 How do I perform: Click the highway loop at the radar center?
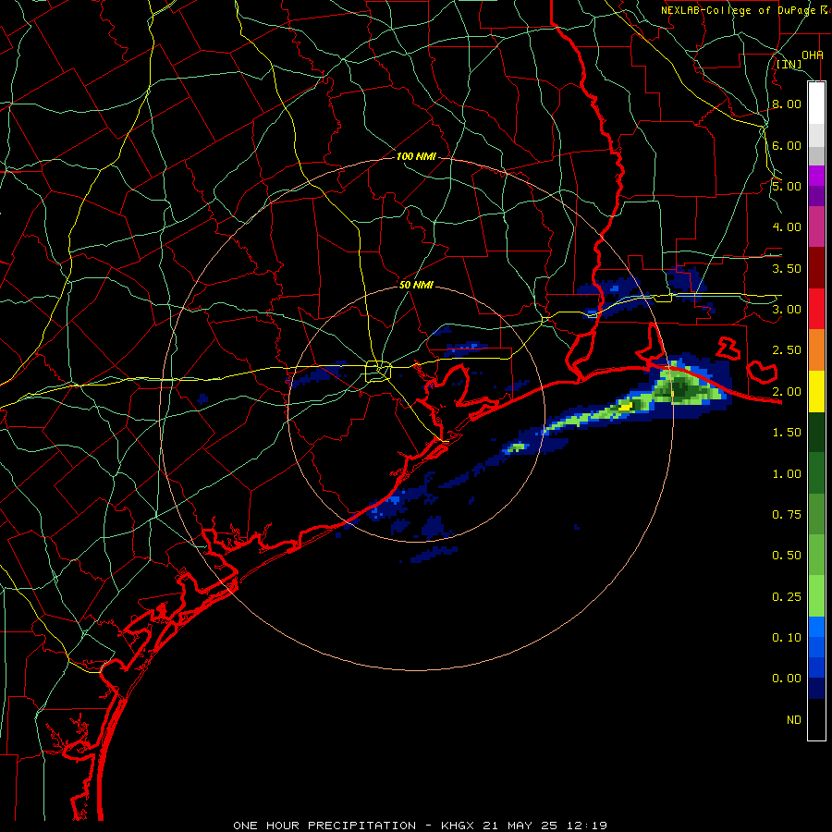pyautogui.click(x=378, y=371)
